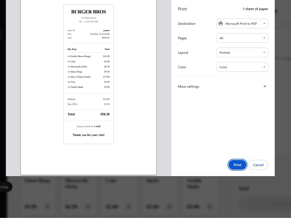Click the 'Payment Method: CASH' text
291x218 pixels.
click(x=88, y=126)
